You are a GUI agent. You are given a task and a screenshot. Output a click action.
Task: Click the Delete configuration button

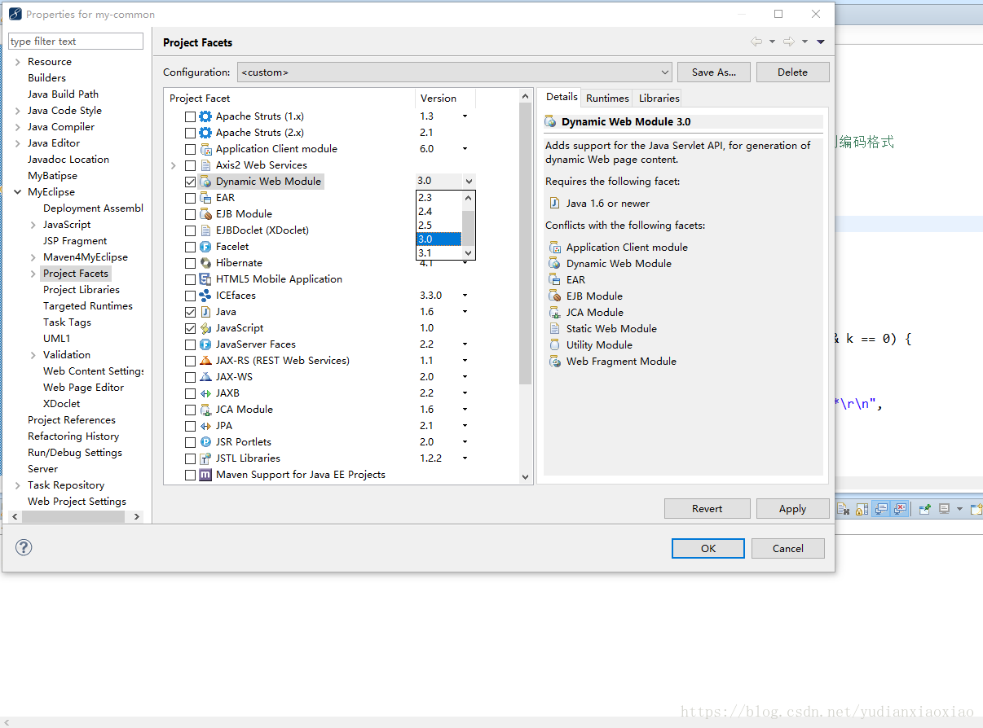click(792, 72)
